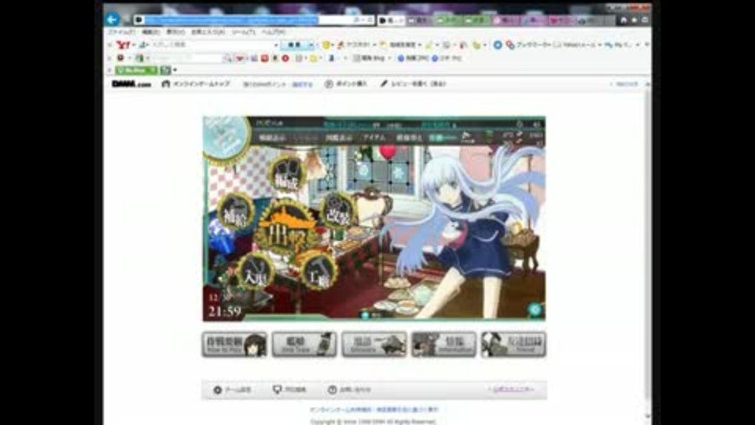The width and height of the screenshot is (755, 425).
Task: Open the 図鑑表示 library tab in game top bar
Action: 338,138
